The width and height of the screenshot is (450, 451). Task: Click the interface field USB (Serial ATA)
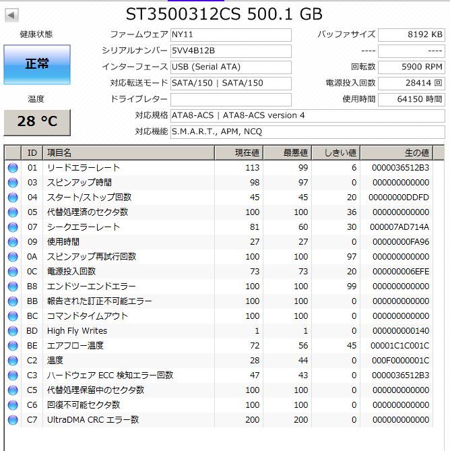click(x=231, y=67)
